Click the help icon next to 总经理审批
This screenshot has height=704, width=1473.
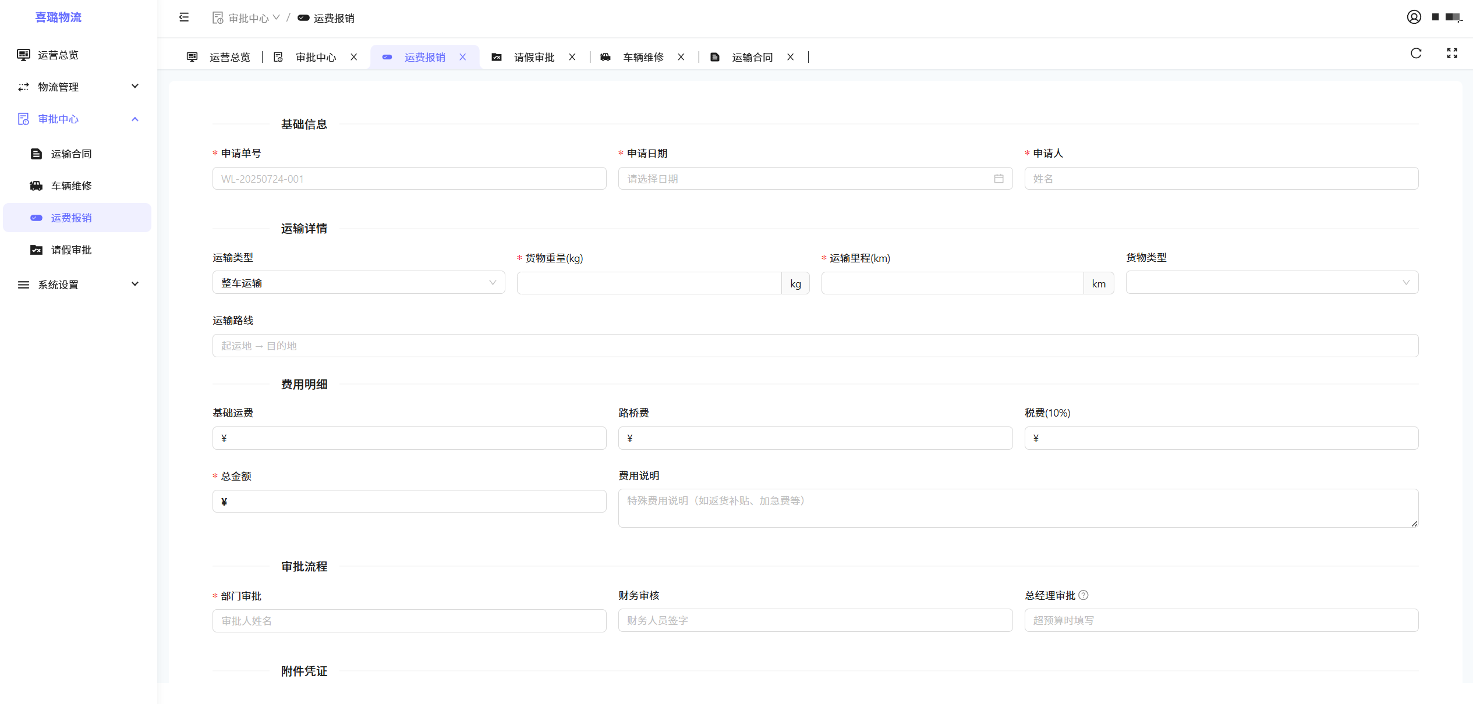(x=1083, y=595)
